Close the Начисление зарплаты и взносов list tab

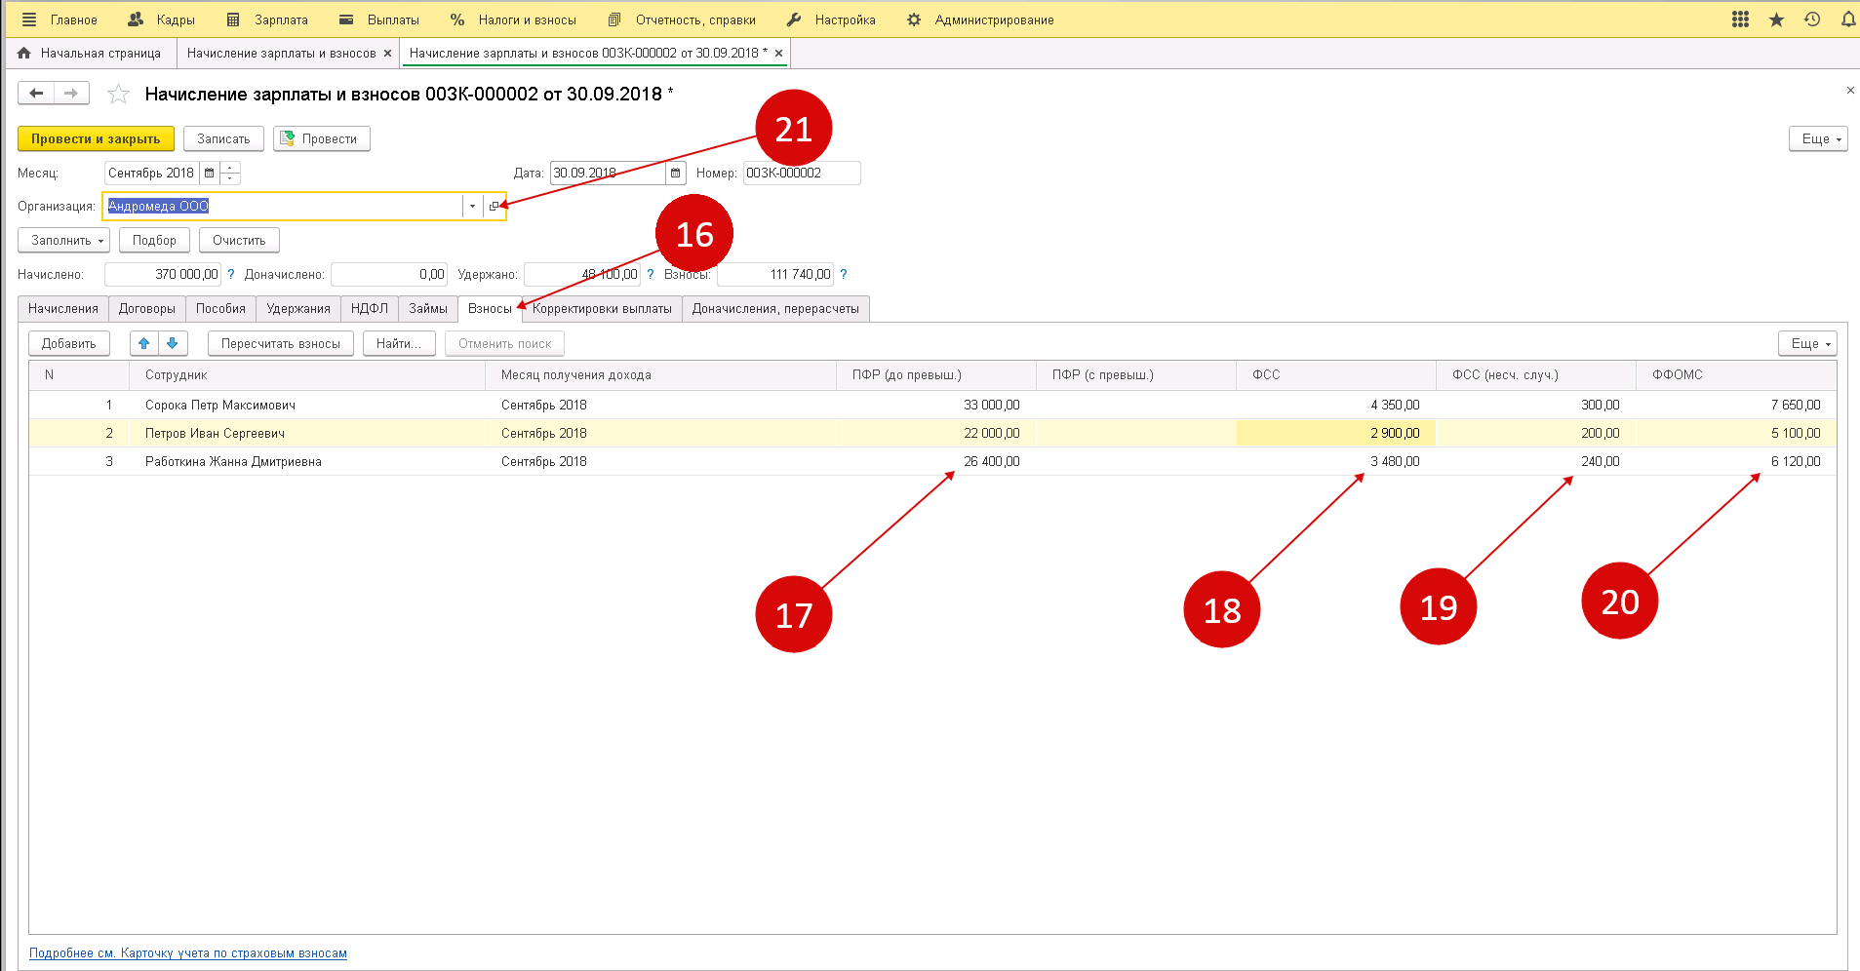[387, 54]
